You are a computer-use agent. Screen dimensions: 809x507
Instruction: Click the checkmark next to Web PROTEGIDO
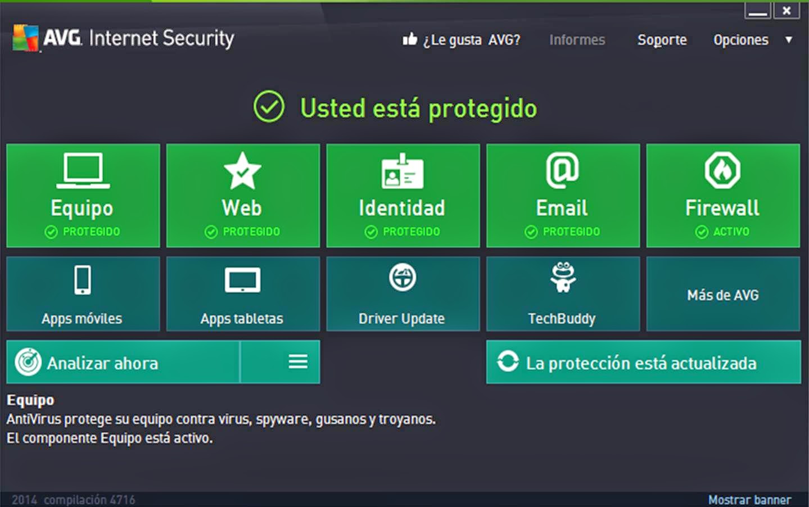211,232
